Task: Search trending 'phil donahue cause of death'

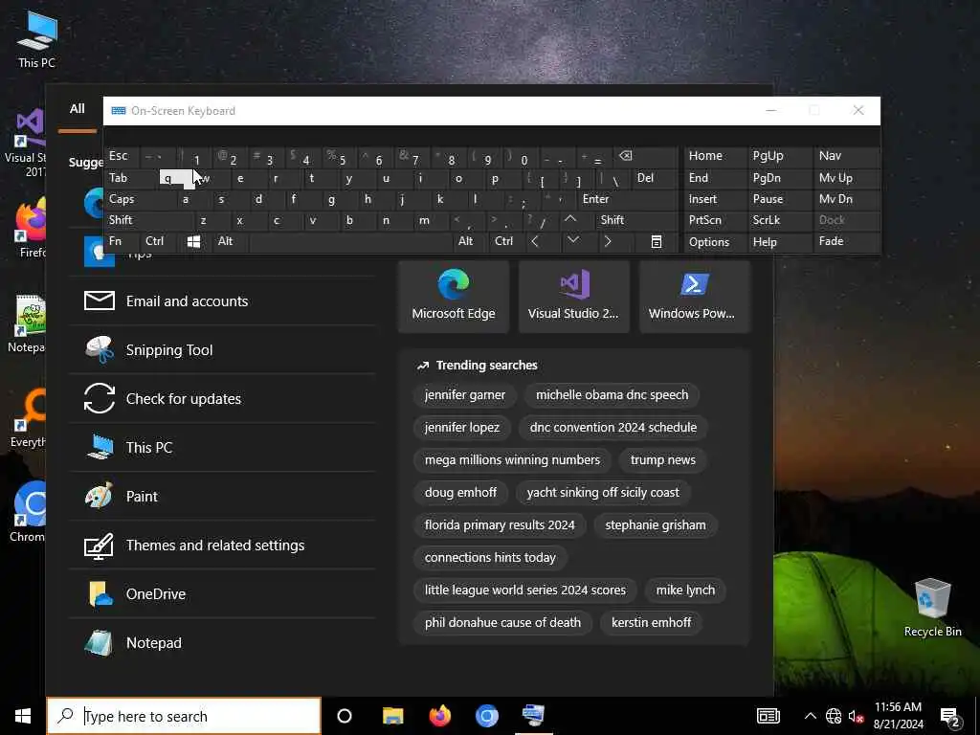Action: click(502, 622)
